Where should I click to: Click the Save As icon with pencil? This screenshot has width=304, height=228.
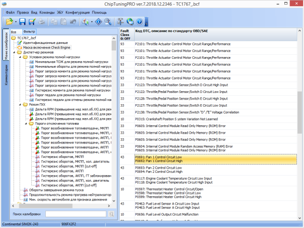tap(32, 21)
